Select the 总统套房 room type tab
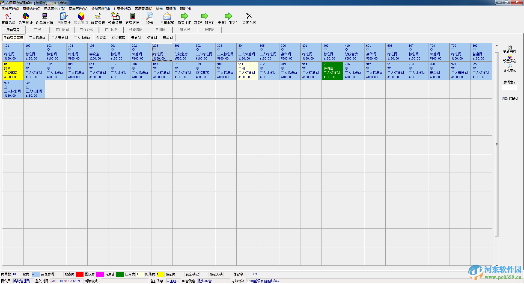This screenshot has width=524, height=284. tap(118, 38)
